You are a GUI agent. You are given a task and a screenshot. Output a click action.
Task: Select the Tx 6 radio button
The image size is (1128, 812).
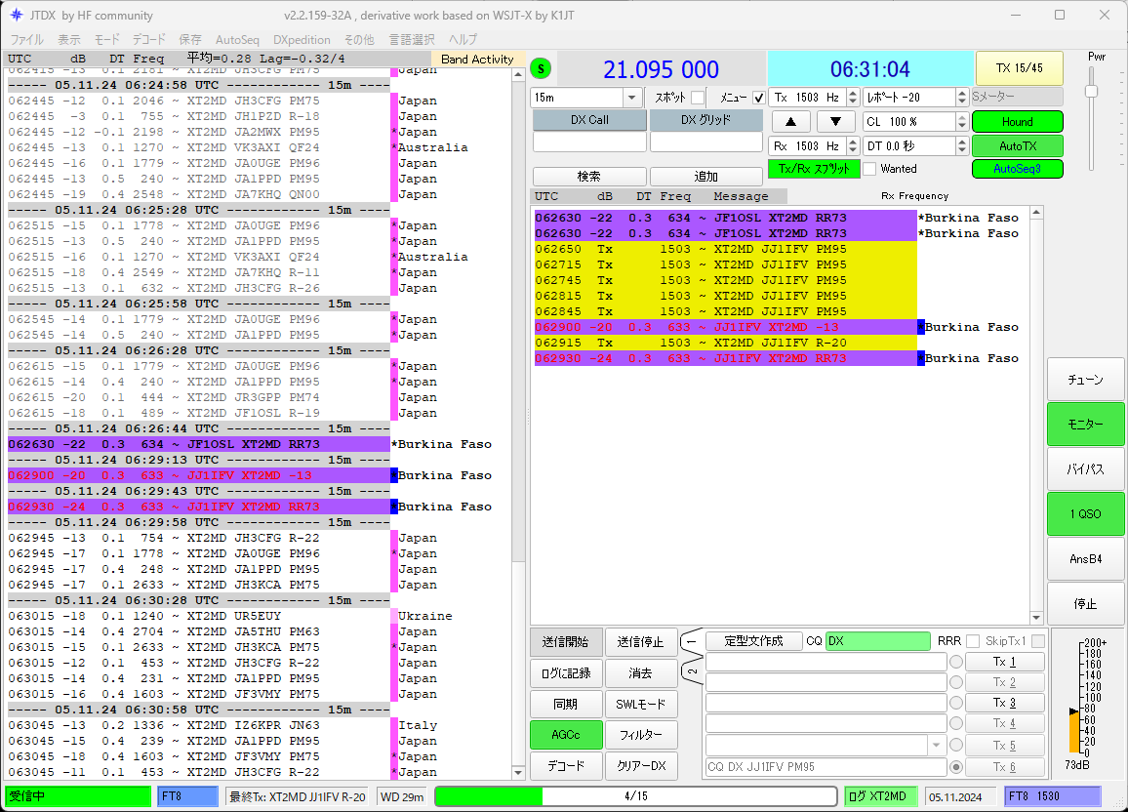click(956, 767)
